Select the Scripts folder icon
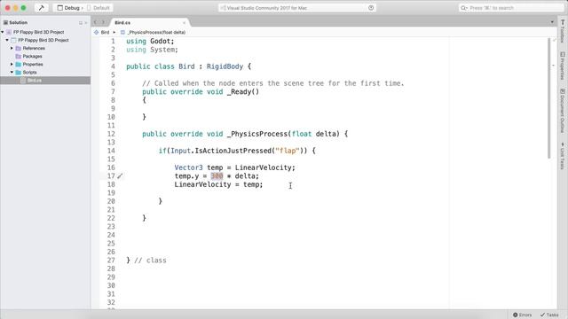The height and width of the screenshot is (319, 568). click(x=18, y=72)
